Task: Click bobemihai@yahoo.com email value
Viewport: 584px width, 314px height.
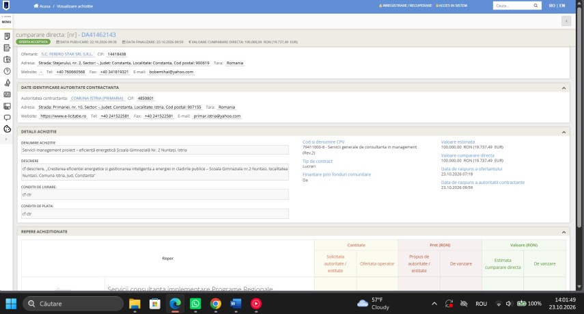Action: pyautogui.click(x=171, y=72)
